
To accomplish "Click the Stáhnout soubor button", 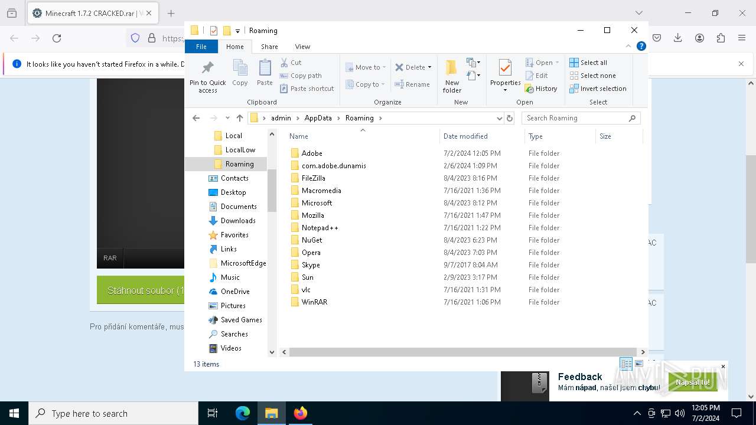I will (x=141, y=290).
